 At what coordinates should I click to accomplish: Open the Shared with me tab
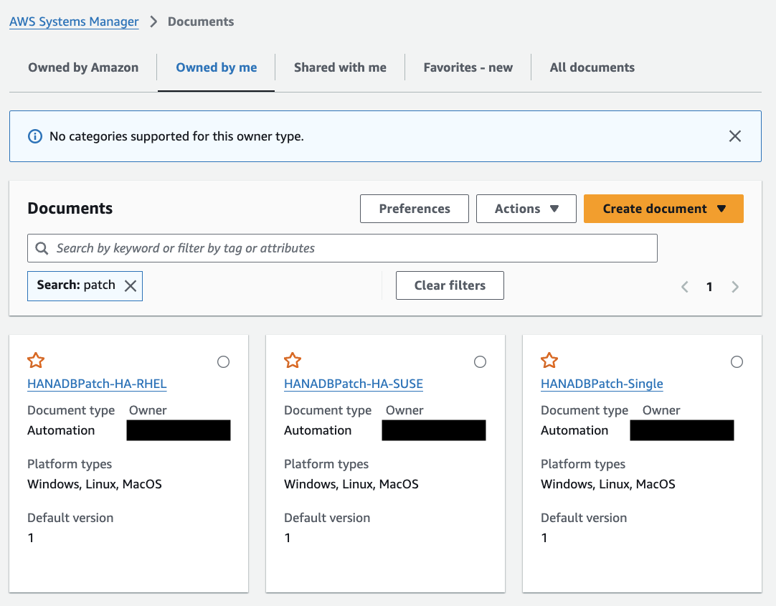[x=340, y=67]
